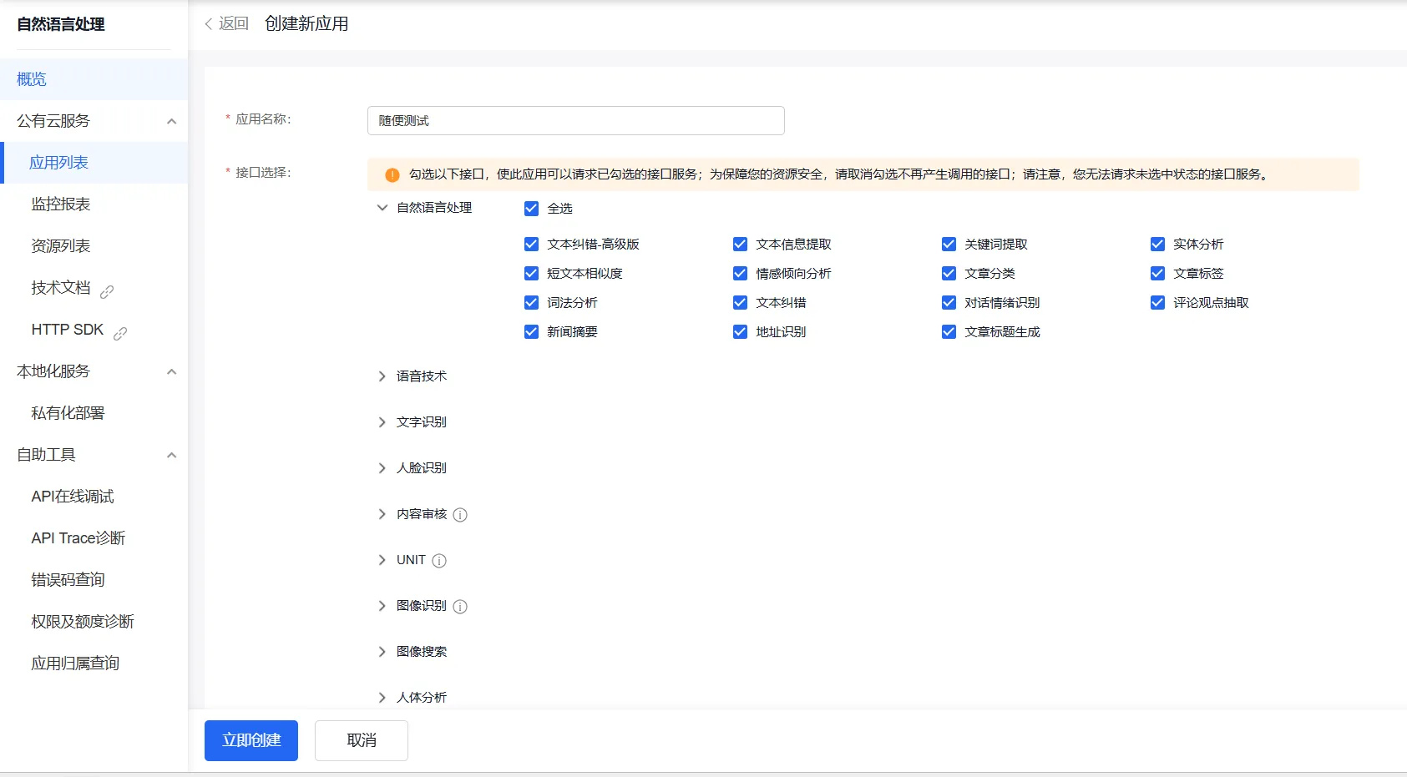Go to 概览 in the sidebar

coord(32,79)
